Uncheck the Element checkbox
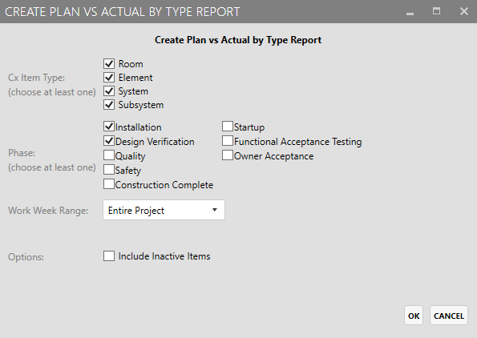Image resolution: width=477 pixels, height=338 pixels. pos(109,78)
